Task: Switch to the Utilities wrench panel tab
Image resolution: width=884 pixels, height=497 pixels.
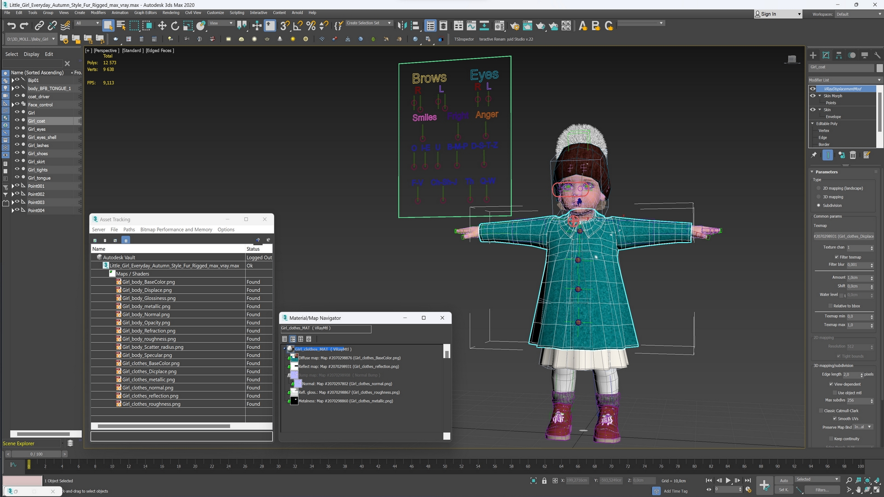Action: point(878,55)
